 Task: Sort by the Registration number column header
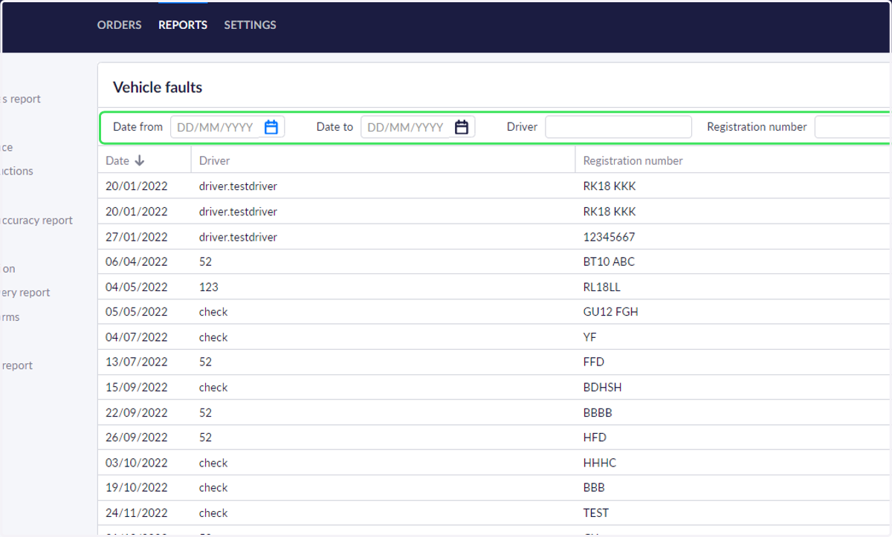tap(633, 160)
